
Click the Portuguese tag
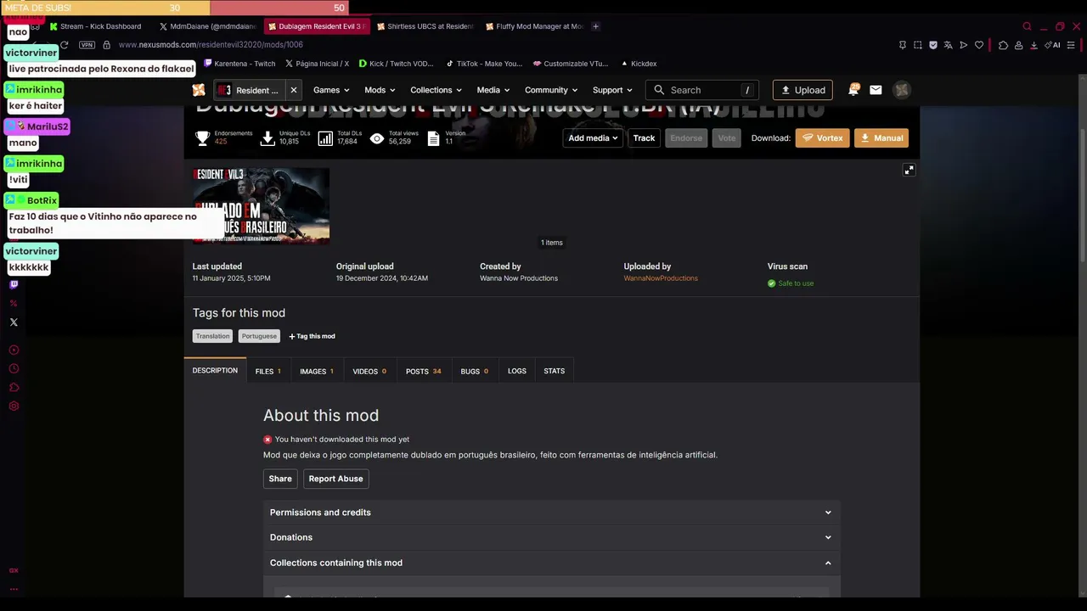[259, 336]
